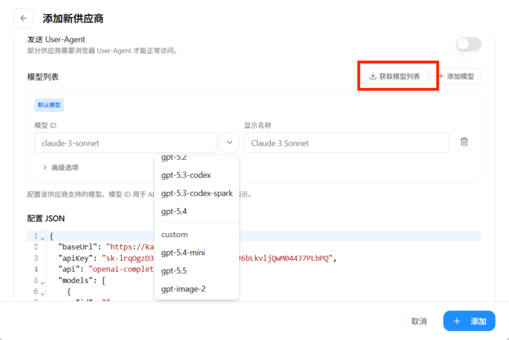Viewport: 509px width, 340px height.
Task: Expand 高级选项 section
Action: click(61, 167)
